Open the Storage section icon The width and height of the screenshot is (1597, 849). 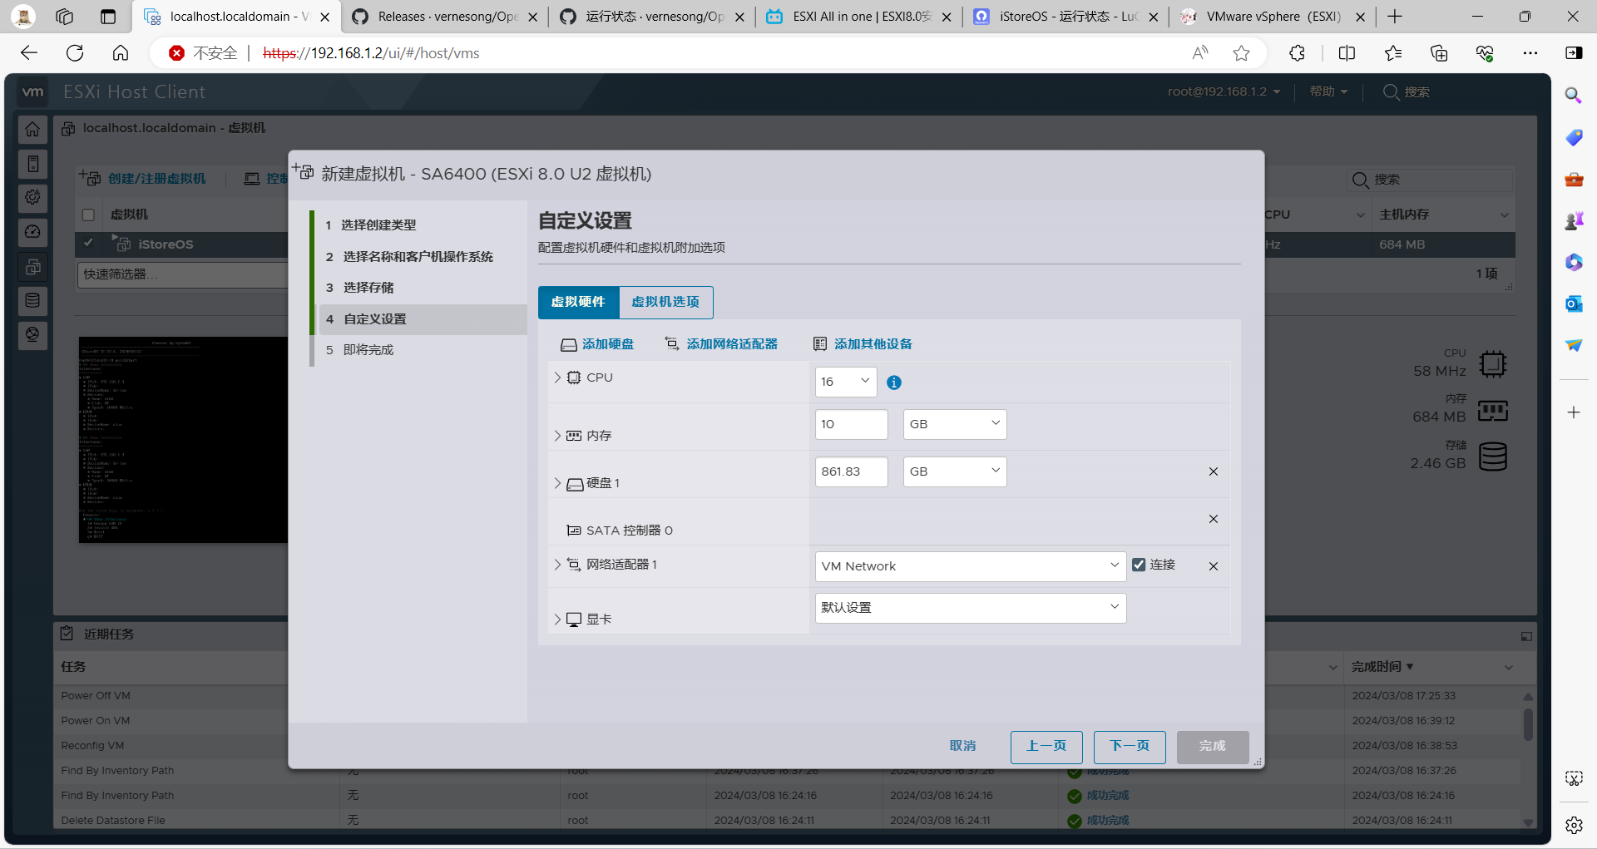[x=32, y=301]
